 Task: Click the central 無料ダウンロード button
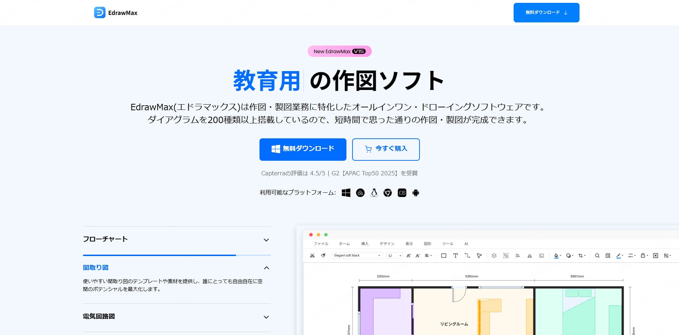click(303, 149)
